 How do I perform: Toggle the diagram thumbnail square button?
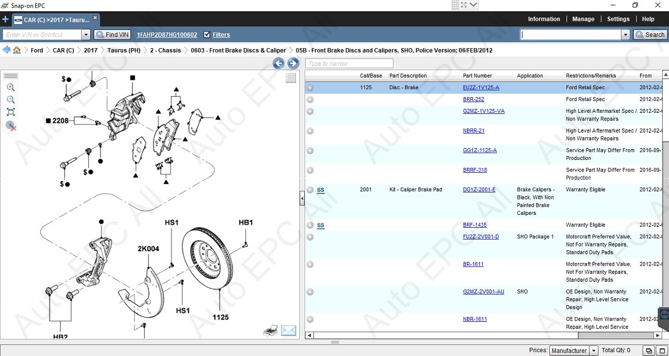pyautogui.click(x=291, y=78)
